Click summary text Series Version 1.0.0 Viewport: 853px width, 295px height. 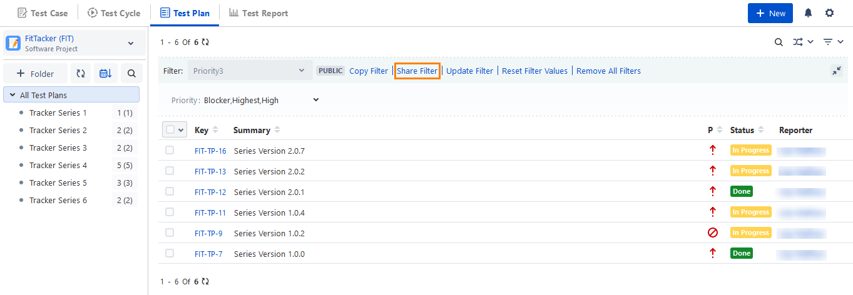click(x=269, y=254)
